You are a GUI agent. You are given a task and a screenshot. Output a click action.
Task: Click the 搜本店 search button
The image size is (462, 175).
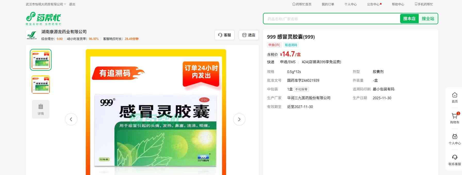coord(409,19)
